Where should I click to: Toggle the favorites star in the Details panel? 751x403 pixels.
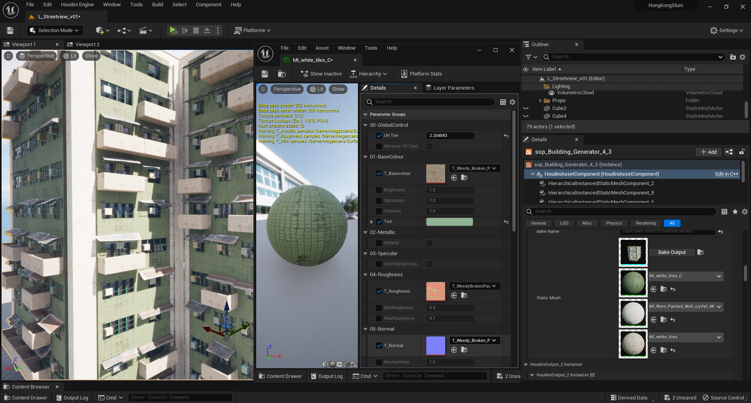[735, 212]
